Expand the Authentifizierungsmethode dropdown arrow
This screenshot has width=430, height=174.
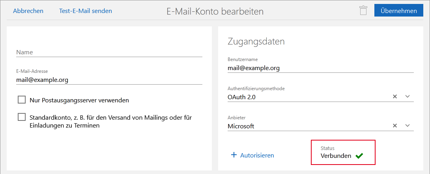tap(408, 97)
